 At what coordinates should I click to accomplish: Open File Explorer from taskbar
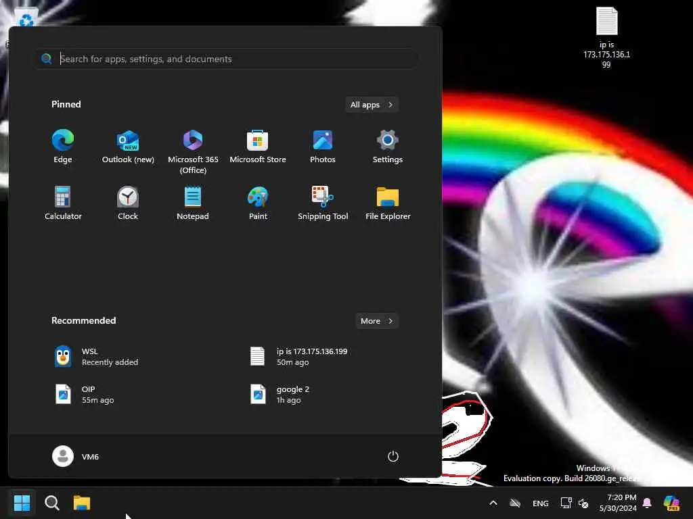[x=82, y=503]
